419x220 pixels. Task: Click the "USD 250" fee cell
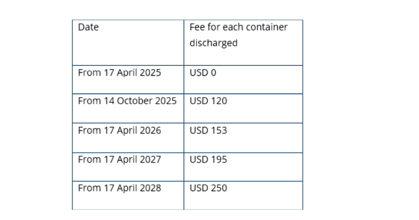tap(243, 194)
